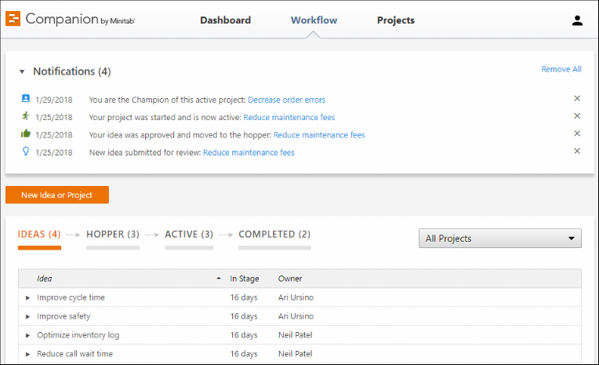Image resolution: width=599 pixels, height=365 pixels.
Task: Open the Decrease order errors link
Action: tap(286, 100)
